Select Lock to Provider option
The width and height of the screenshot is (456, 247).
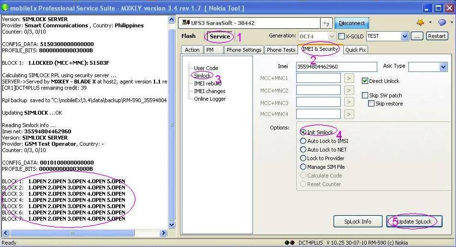pos(303,158)
